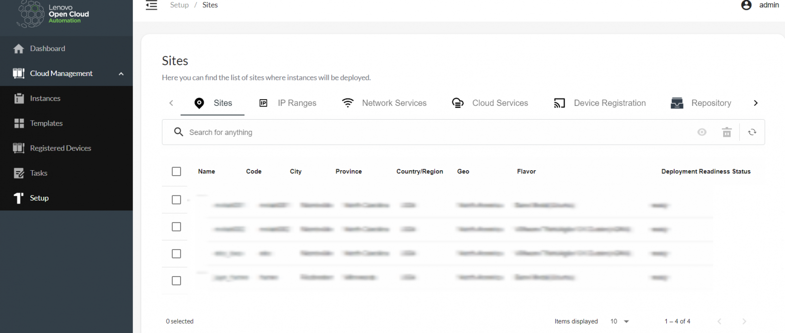Open the Device Registration tab

click(600, 103)
